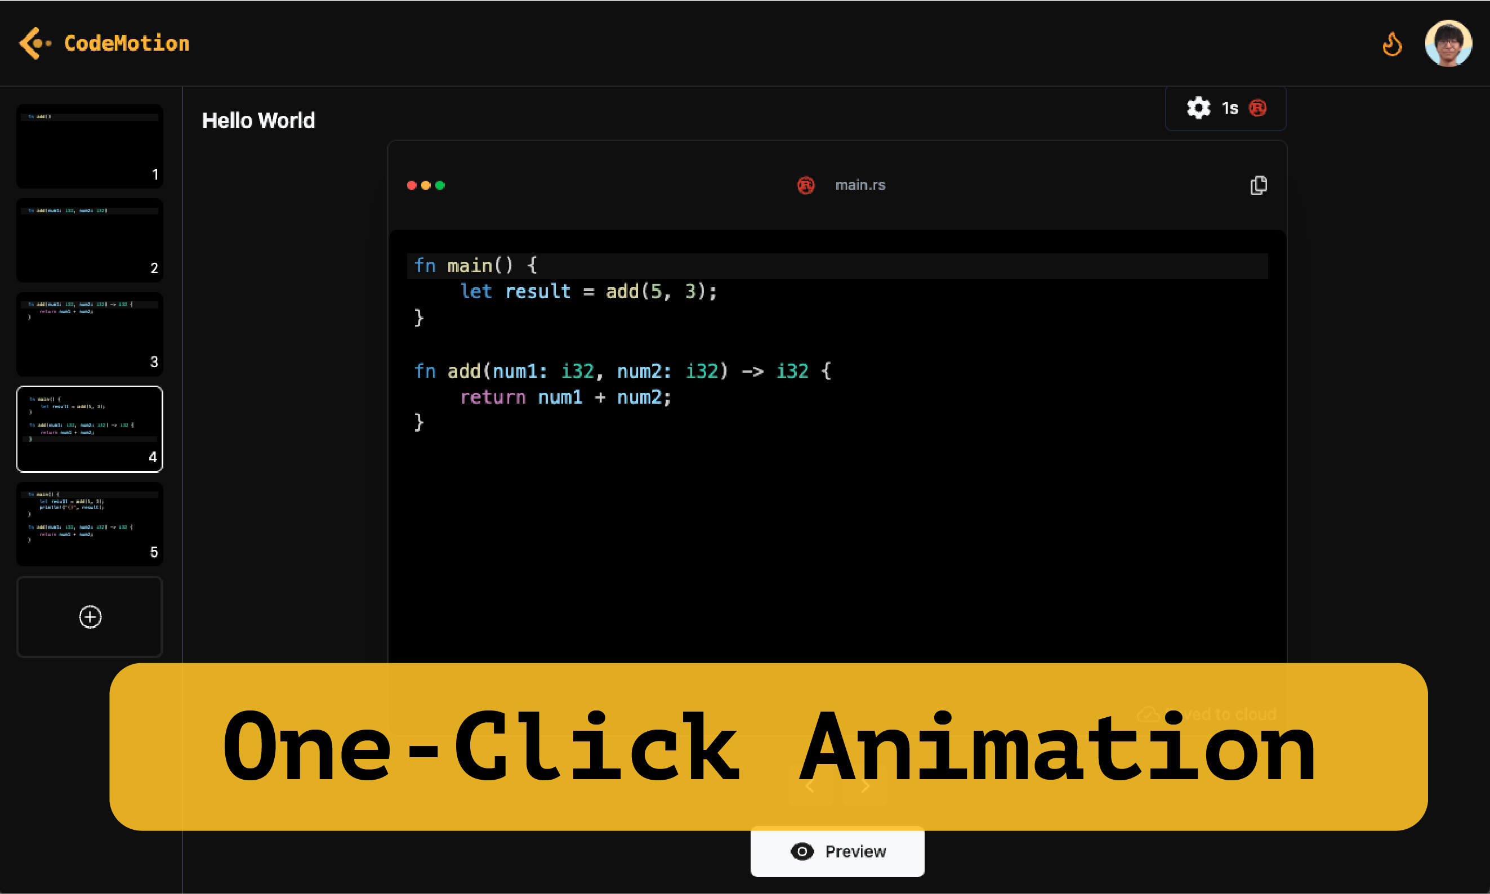Click the CodeMotion logo arrow icon
The image size is (1490, 894).
[x=35, y=43]
